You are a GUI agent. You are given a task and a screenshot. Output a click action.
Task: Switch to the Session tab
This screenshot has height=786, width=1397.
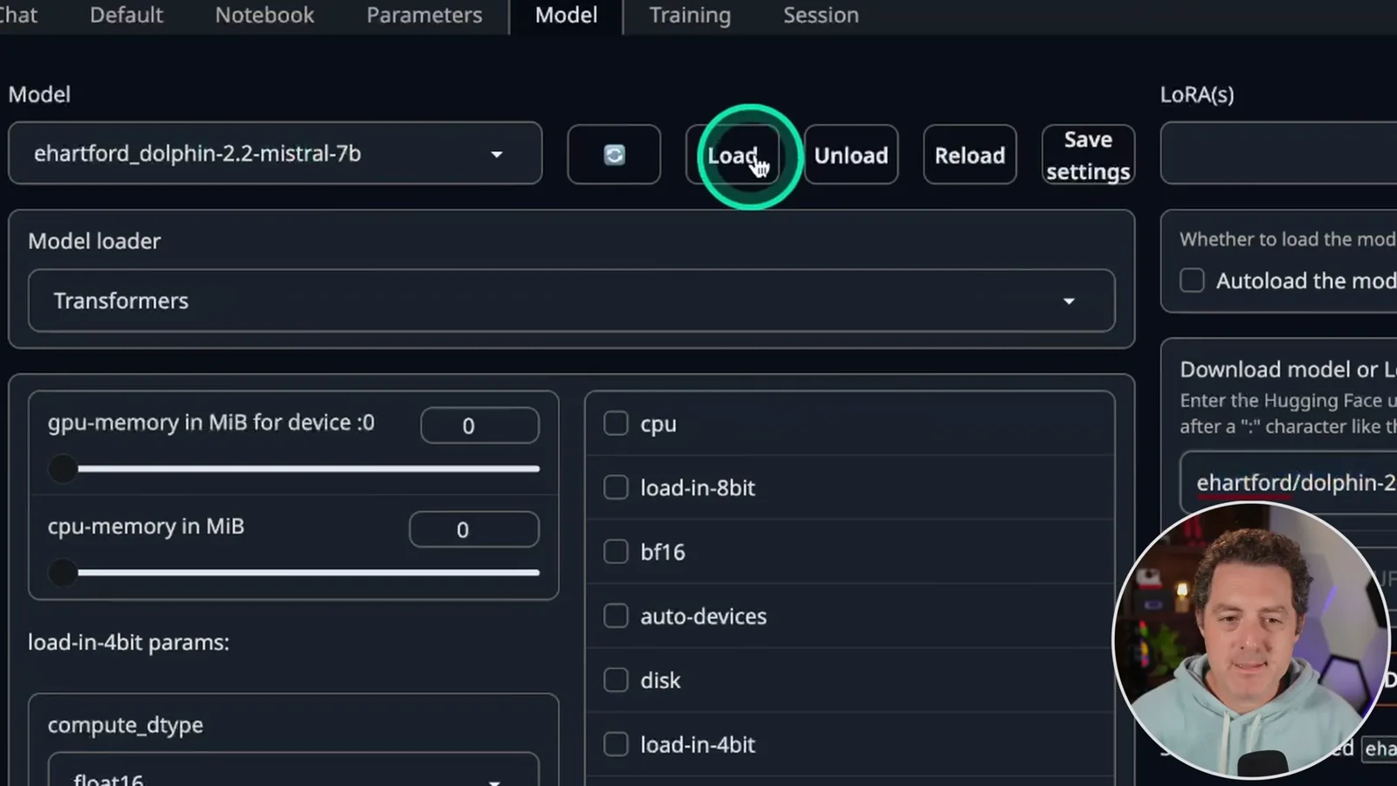pos(821,15)
